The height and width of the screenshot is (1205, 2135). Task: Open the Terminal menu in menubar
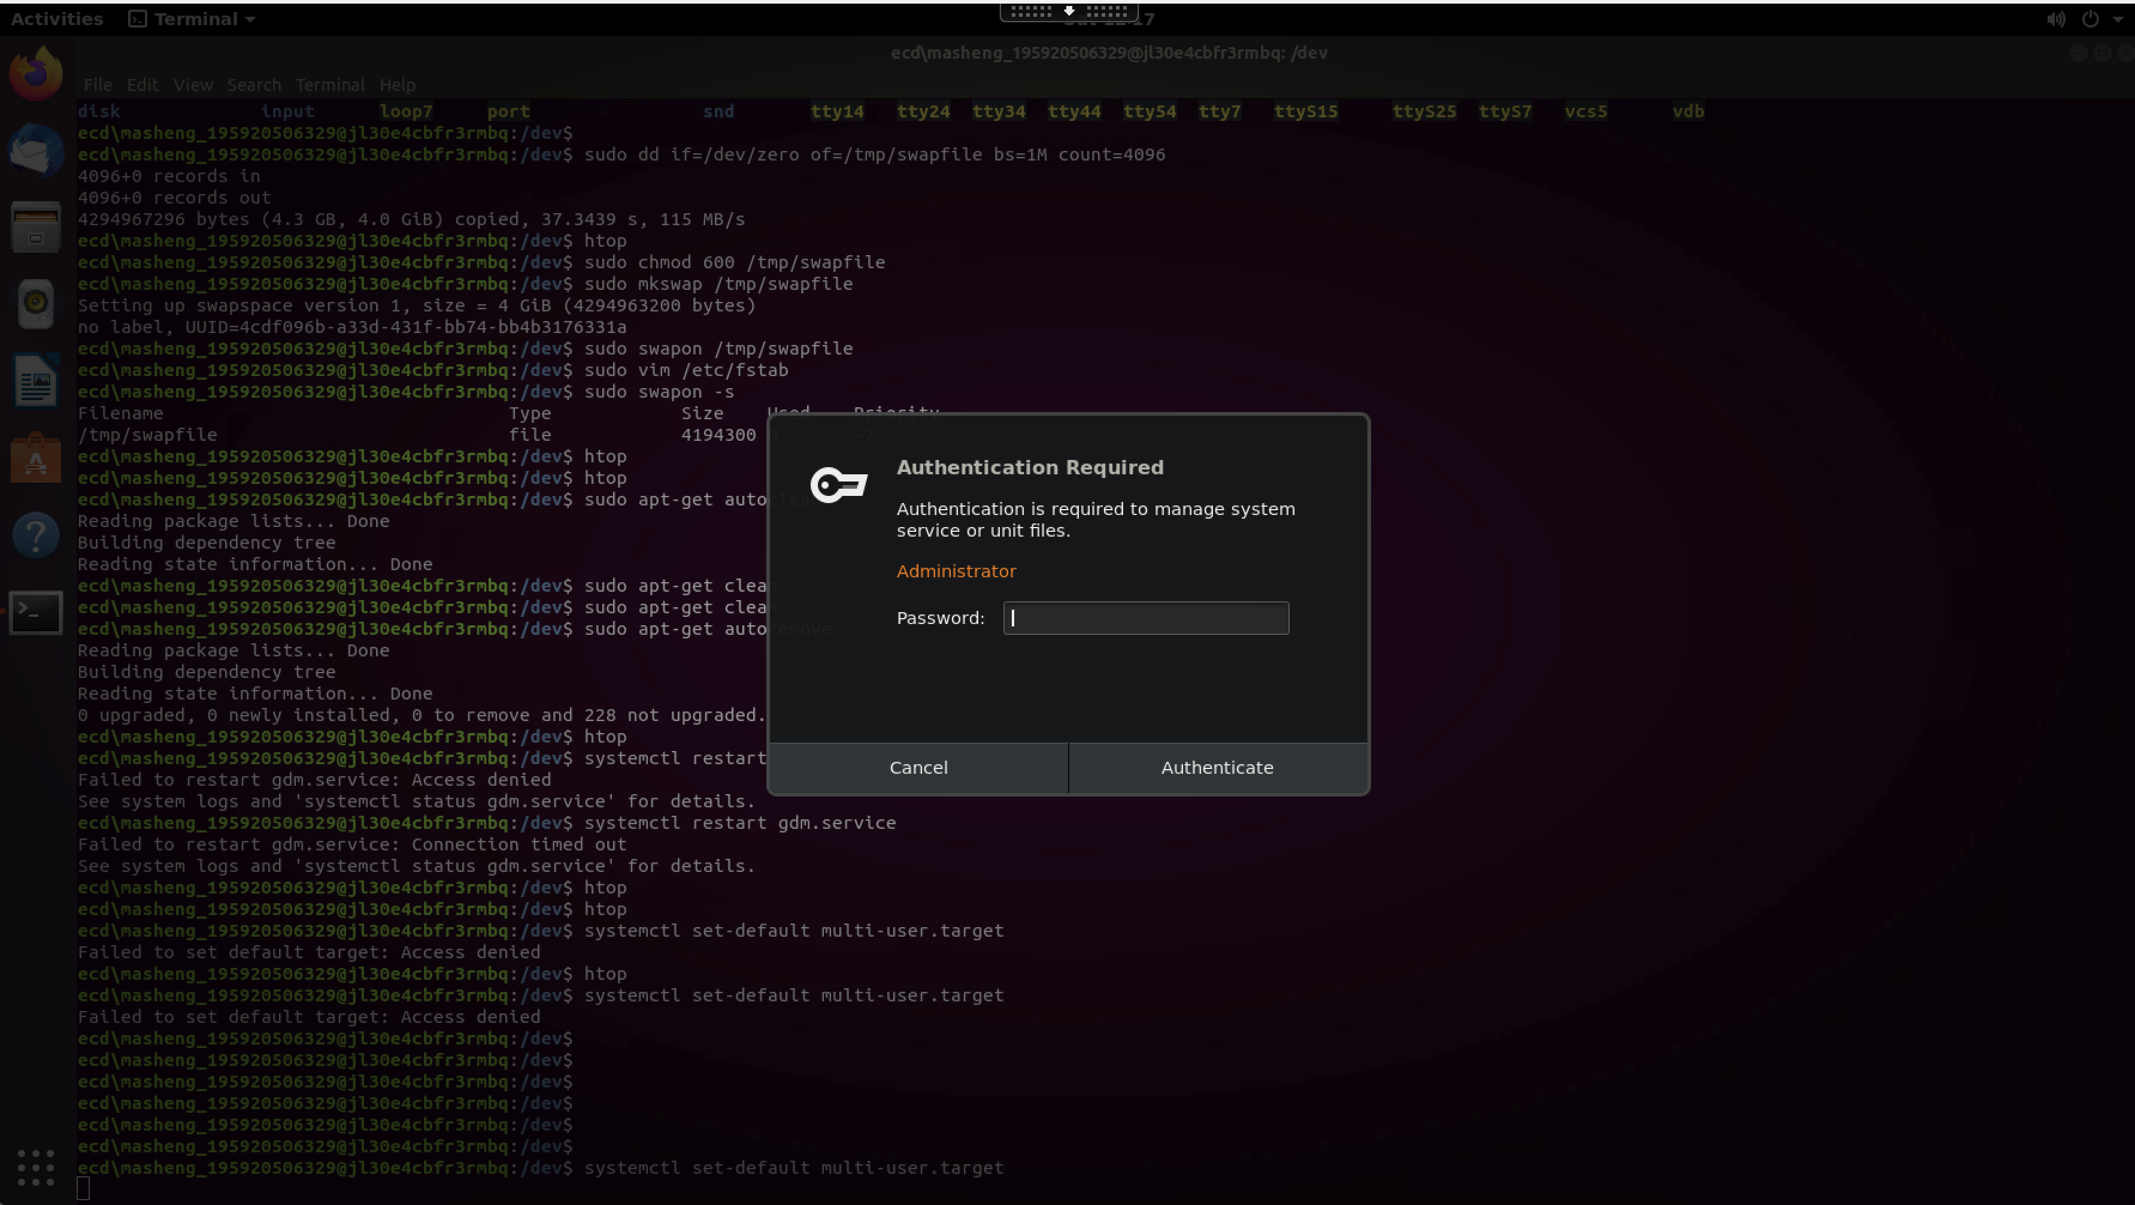pyautogui.click(x=330, y=84)
